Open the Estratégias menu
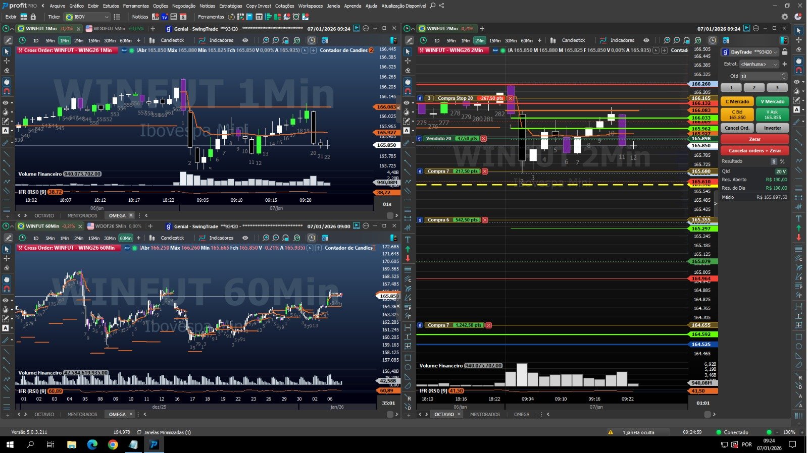 (x=230, y=6)
